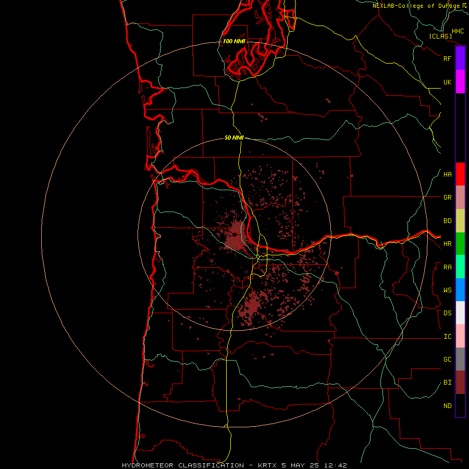Viewport: 469px width, 469px height.
Task: Click the GR legend label
Action: click(x=448, y=198)
